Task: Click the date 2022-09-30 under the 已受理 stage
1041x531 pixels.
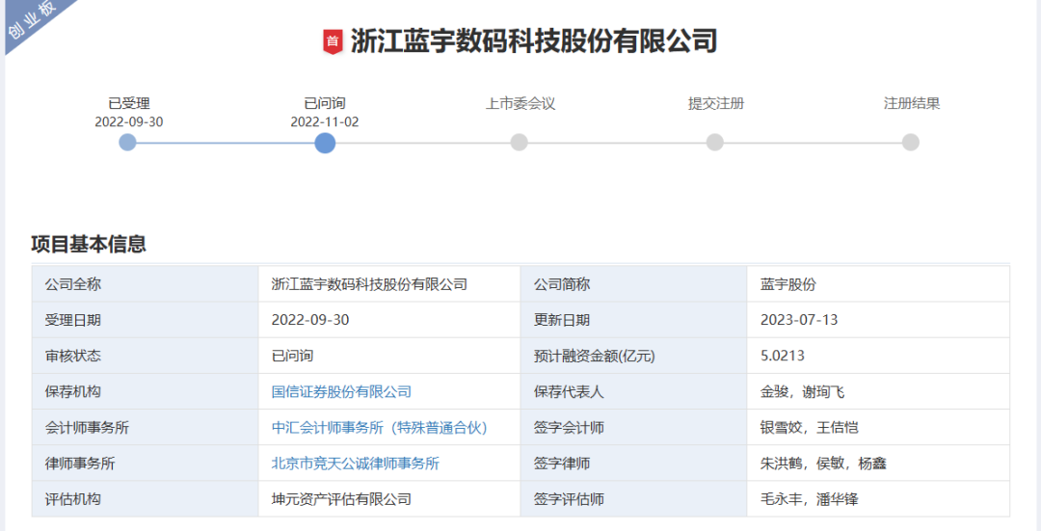Action: tap(129, 122)
